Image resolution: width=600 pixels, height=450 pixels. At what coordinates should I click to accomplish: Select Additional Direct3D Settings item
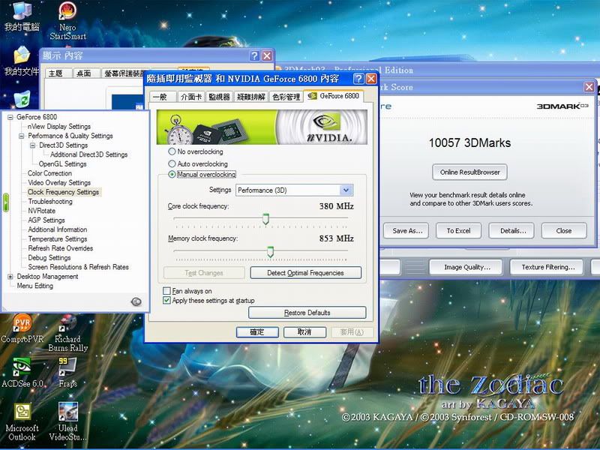click(x=89, y=154)
